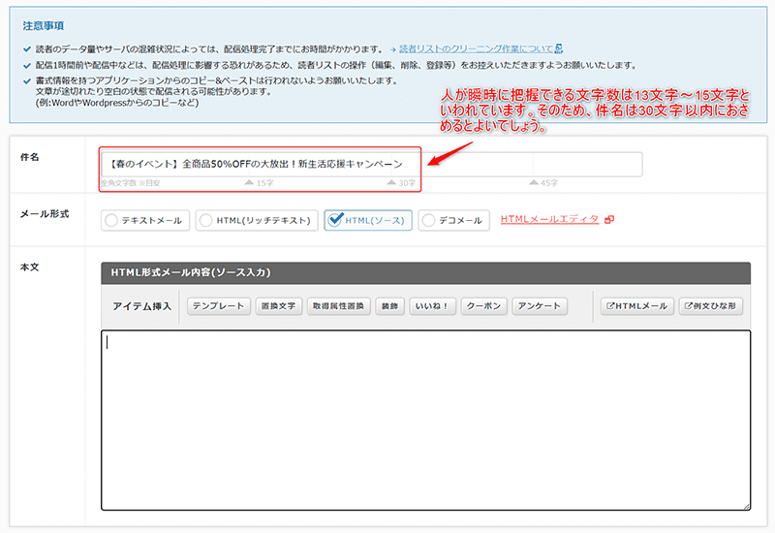Click the 45字 character count marker

543,183
